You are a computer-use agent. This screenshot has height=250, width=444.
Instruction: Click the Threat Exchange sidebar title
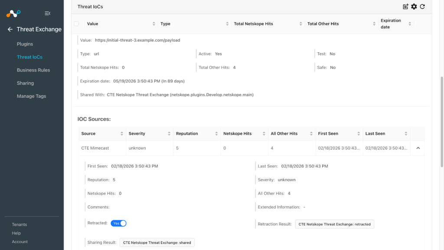(39, 29)
